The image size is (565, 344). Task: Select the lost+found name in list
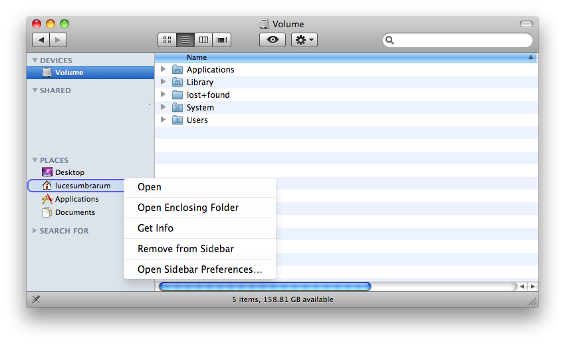(x=208, y=95)
